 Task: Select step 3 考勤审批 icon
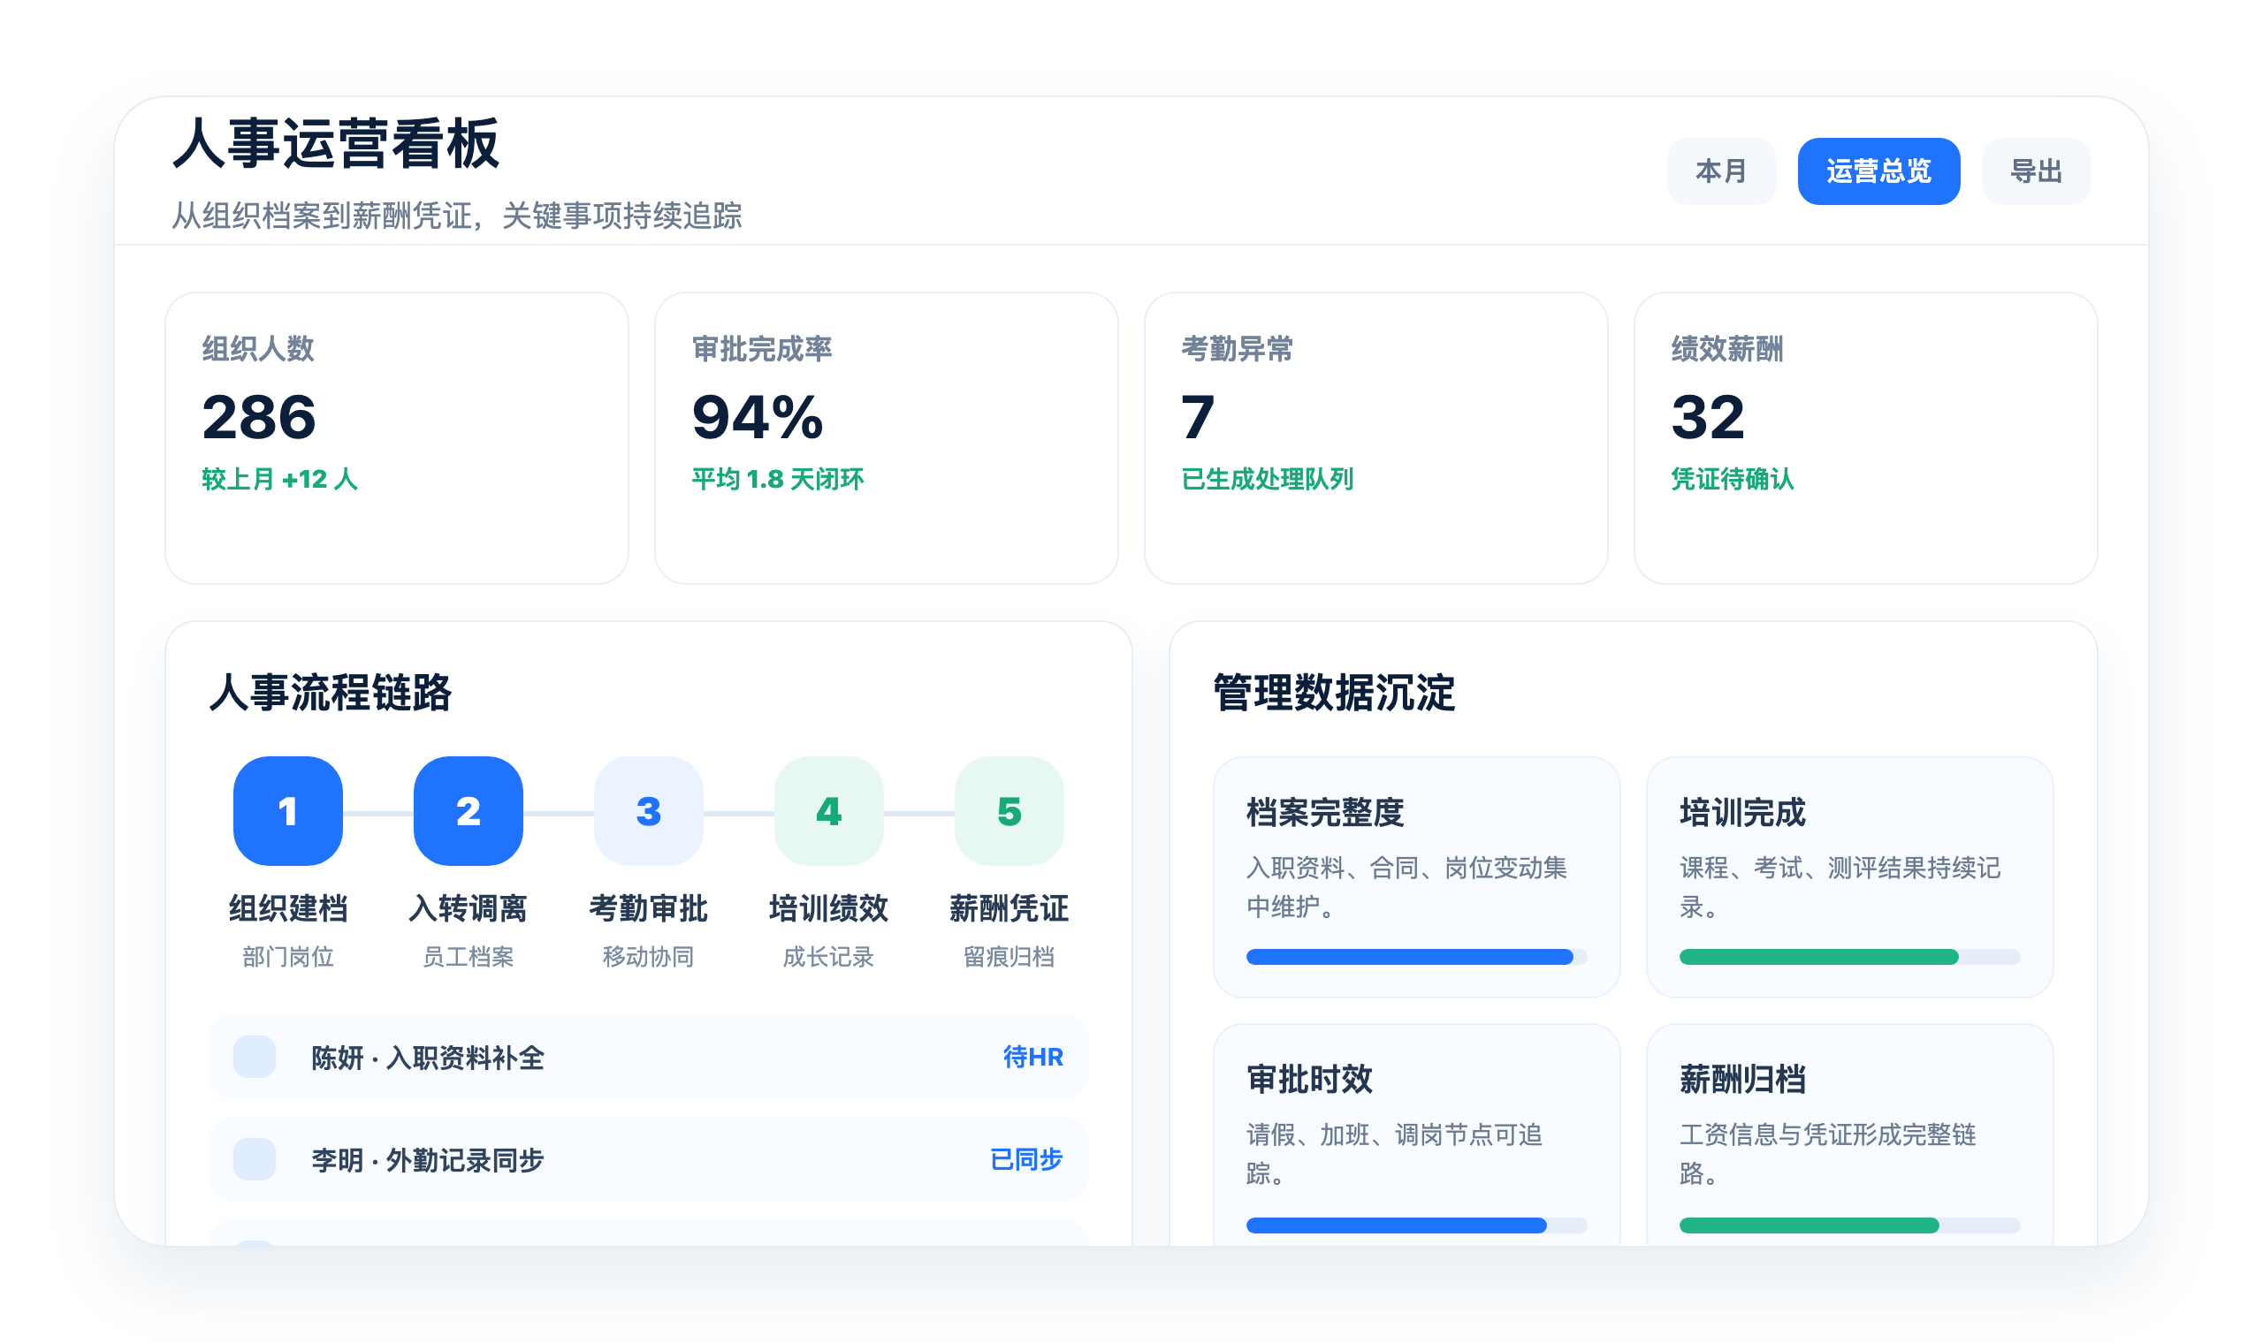point(648,811)
